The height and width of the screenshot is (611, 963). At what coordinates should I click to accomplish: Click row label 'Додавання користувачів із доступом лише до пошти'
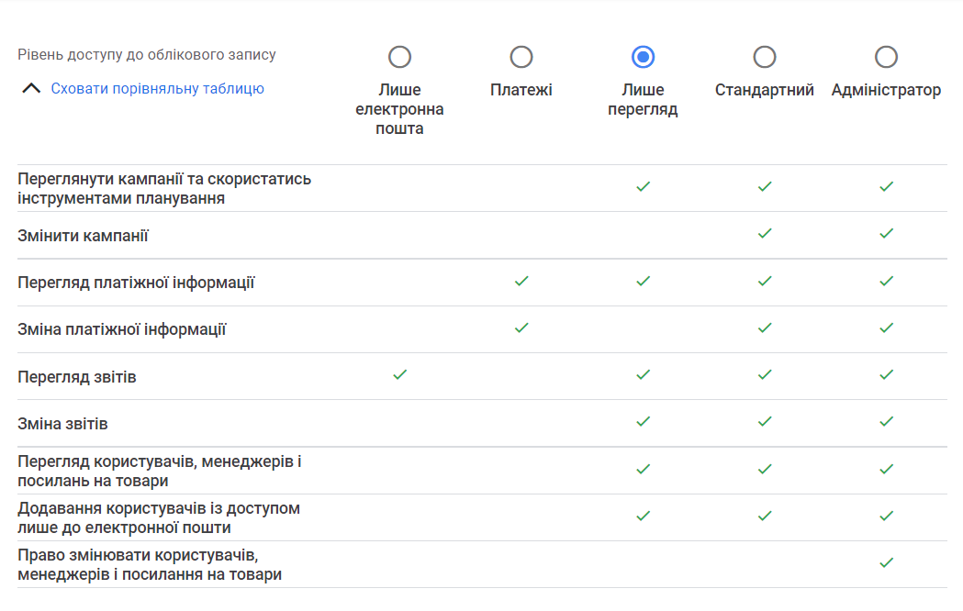tap(159, 517)
